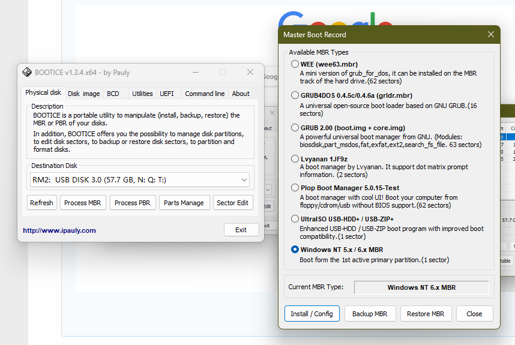Close the Master Boot Record dialog via X
The width and height of the screenshot is (515, 345).
(491, 35)
